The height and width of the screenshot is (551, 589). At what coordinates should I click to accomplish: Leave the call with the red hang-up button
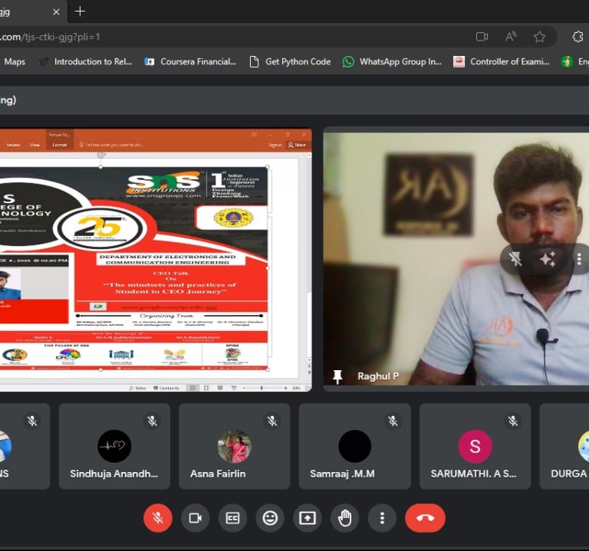(x=425, y=518)
